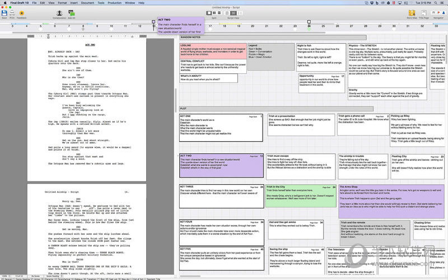The width and height of the screenshot is (448, 280).
Task: Select the ACT ONE beat card
Action: pos(221,128)
